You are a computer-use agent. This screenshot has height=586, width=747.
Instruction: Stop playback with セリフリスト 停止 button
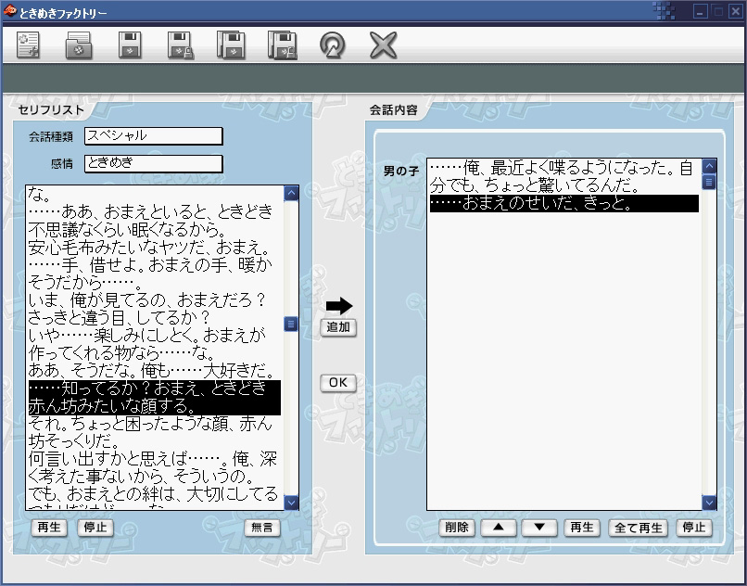95,528
